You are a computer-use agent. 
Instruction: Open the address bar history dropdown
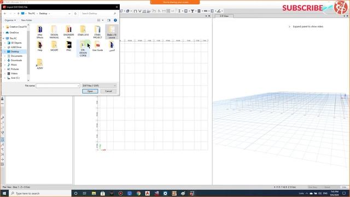coord(69,13)
